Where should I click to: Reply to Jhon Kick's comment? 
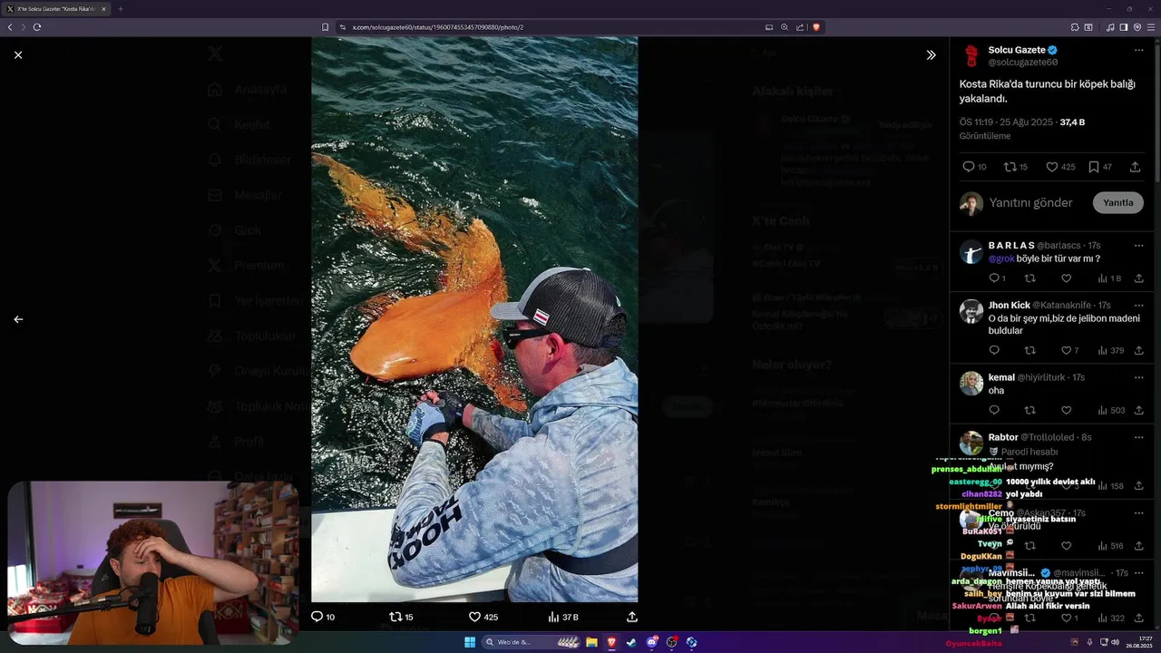point(993,350)
